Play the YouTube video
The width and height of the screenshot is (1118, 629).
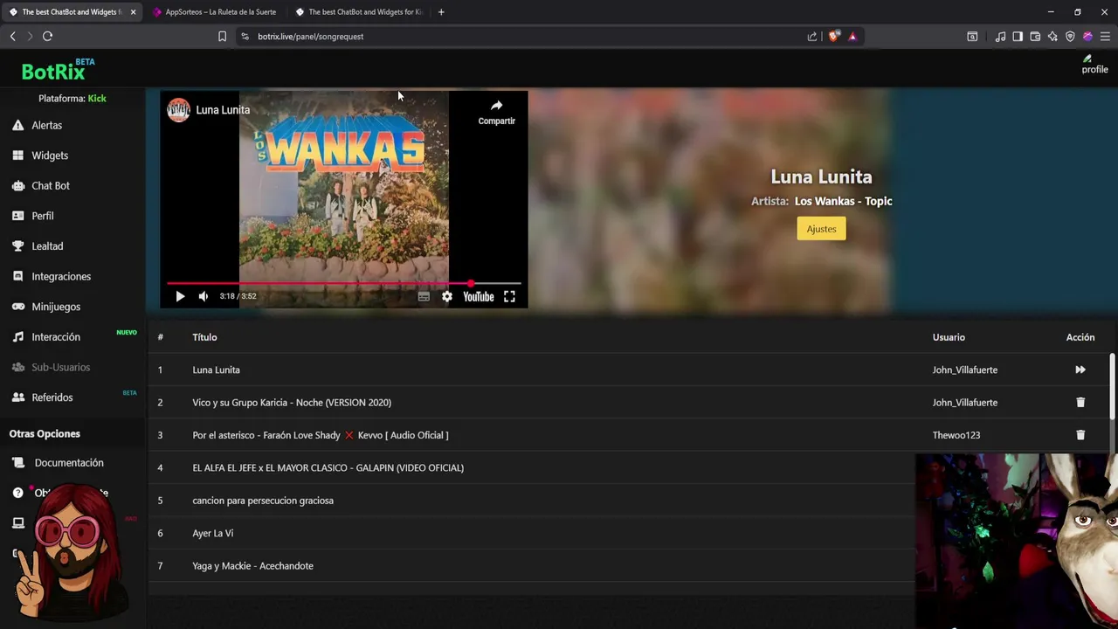coord(180,296)
